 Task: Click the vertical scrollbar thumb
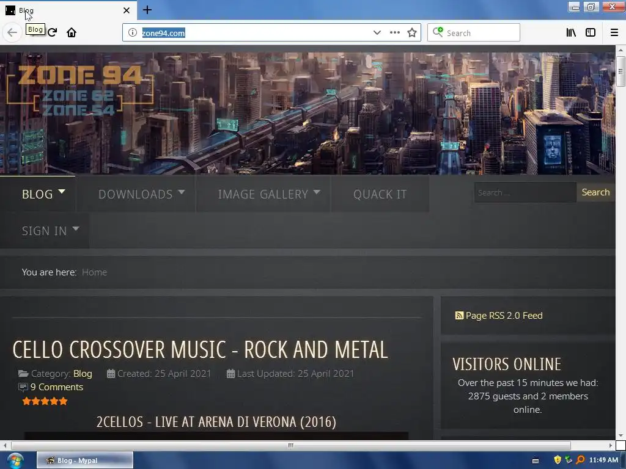(620, 71)
